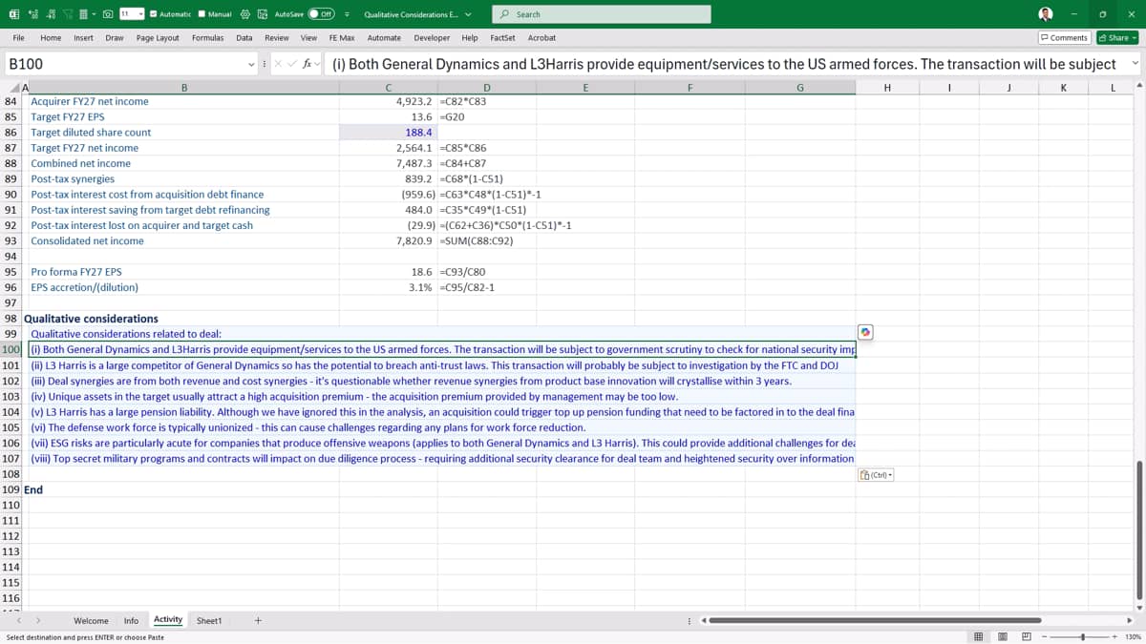Click the camera icon in quick access toolbar
Screen dimensions: 1146x644
tap(108, 14)
